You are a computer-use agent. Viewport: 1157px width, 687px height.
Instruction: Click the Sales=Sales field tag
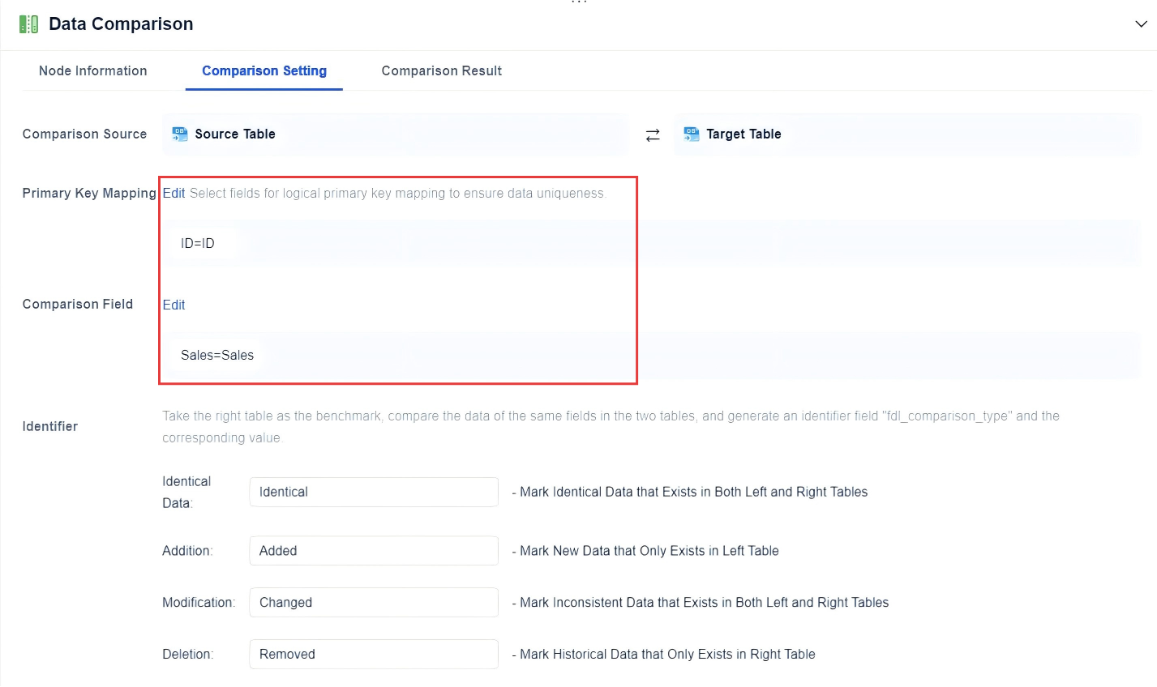(217, 355)
